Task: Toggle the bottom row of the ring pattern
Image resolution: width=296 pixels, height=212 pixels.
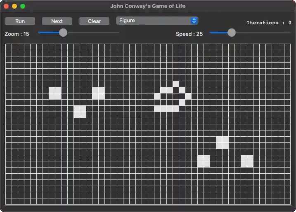Action: pyautogui.click(x=166, y=109)
